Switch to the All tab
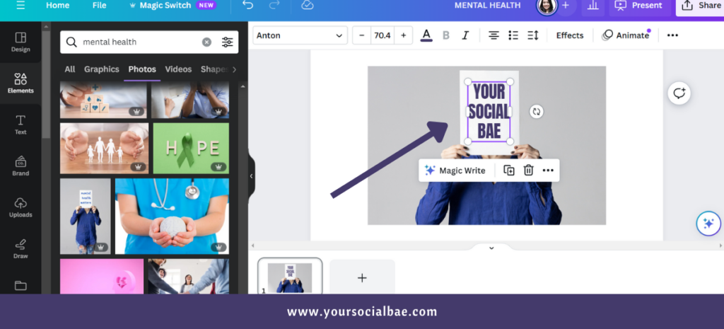The width and height of the screenshot is (724, 329). (x=70, y=69)
